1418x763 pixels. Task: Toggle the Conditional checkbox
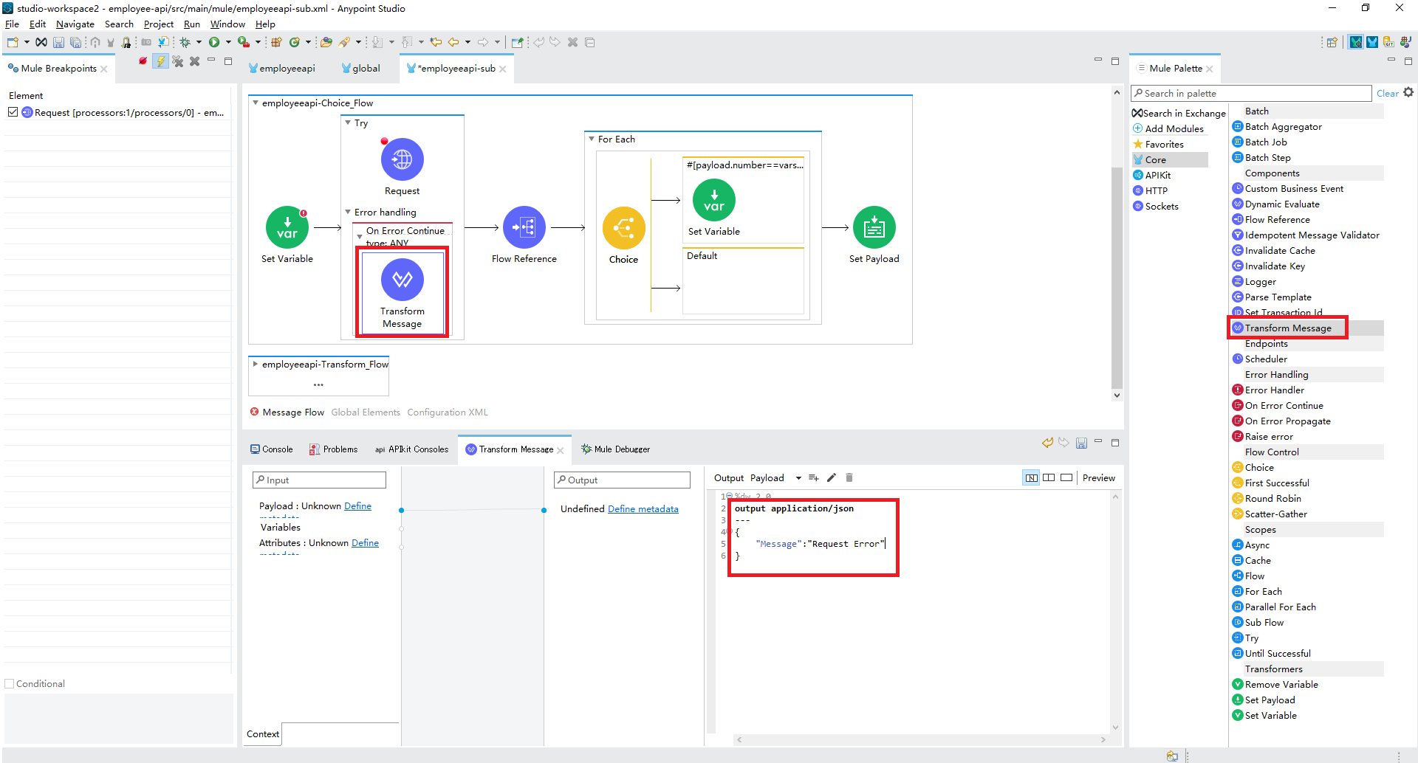(10, 684)
